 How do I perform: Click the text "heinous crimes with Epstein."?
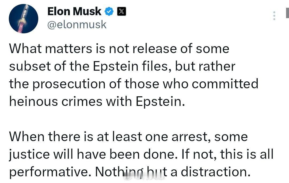97,101
